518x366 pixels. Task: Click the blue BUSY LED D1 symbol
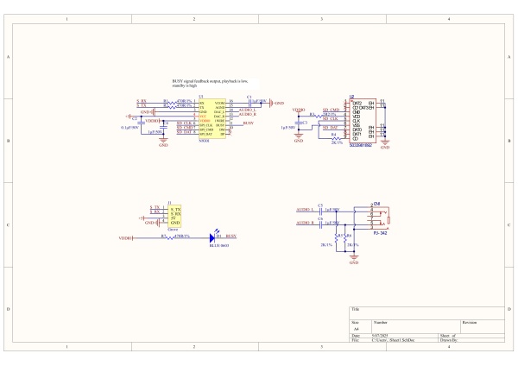[212, 236]
